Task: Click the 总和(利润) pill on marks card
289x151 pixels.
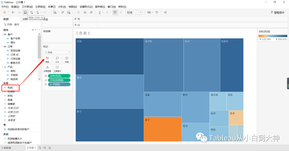Action: pos(59,76)
